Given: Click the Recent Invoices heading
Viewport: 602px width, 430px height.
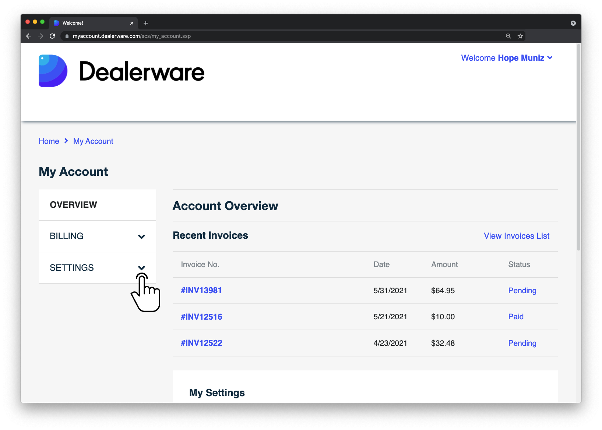Looking at the screenshot, I should click(x=210, y=235).
